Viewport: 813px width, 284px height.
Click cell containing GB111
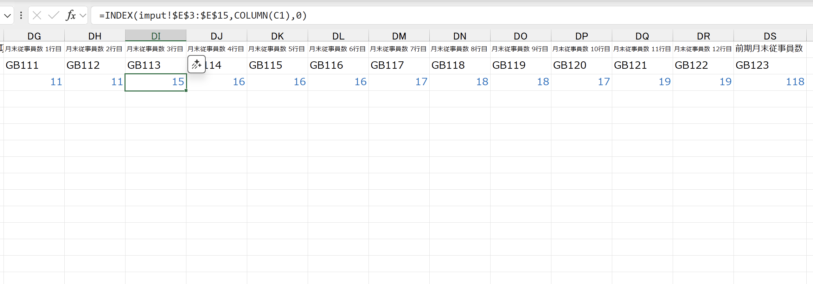(x=34, y=65)
